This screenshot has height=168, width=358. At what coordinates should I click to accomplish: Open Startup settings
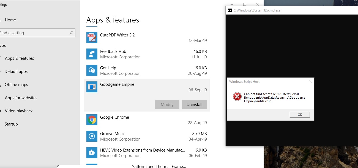(x=11, y=124)
